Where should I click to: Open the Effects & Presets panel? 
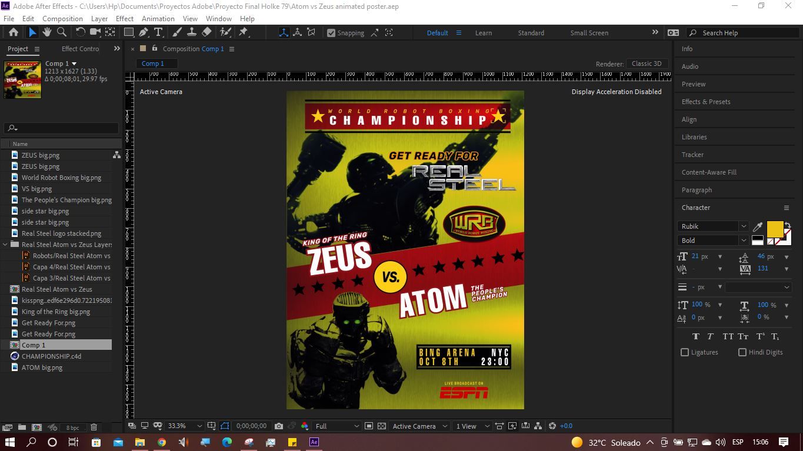pyautogui.click(x=706, y=102)
